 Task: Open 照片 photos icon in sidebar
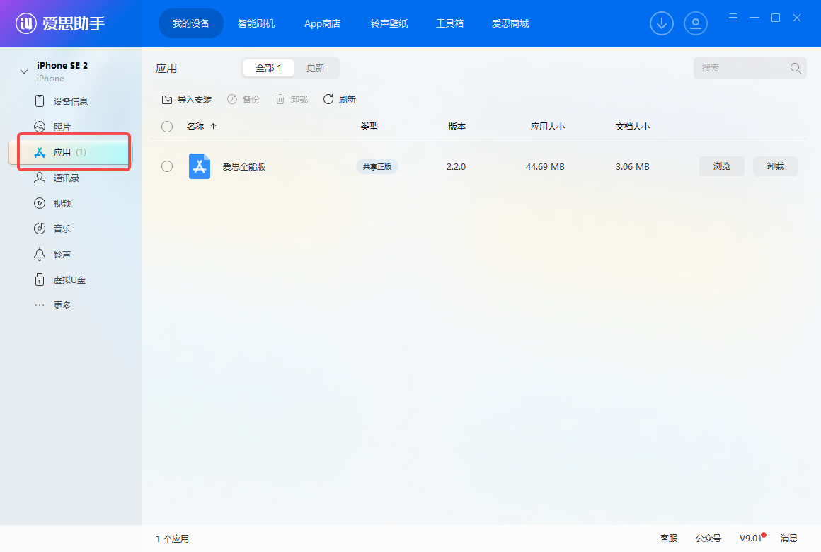[x=40, y=127]
